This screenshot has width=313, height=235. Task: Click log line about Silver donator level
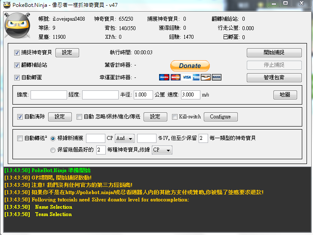click(x=97, y=200)
